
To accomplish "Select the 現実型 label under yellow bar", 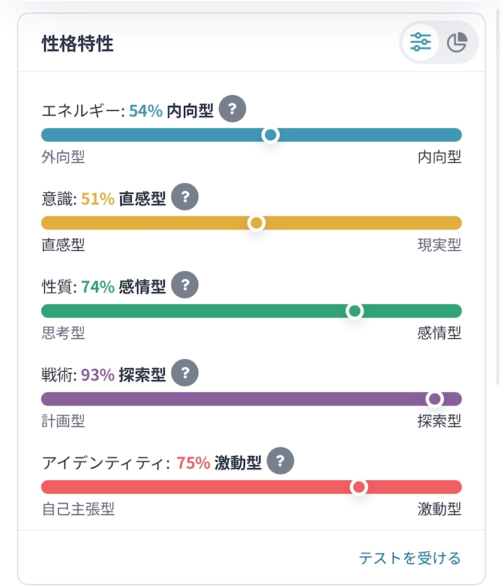I will click(440, 245).
